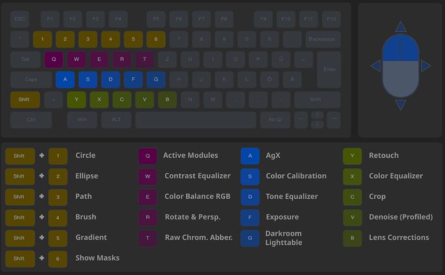The image size is (445, 275).
Task: Click the legend V swatch for Denoise
Action: pyautogui.click(x=352, y=217)
